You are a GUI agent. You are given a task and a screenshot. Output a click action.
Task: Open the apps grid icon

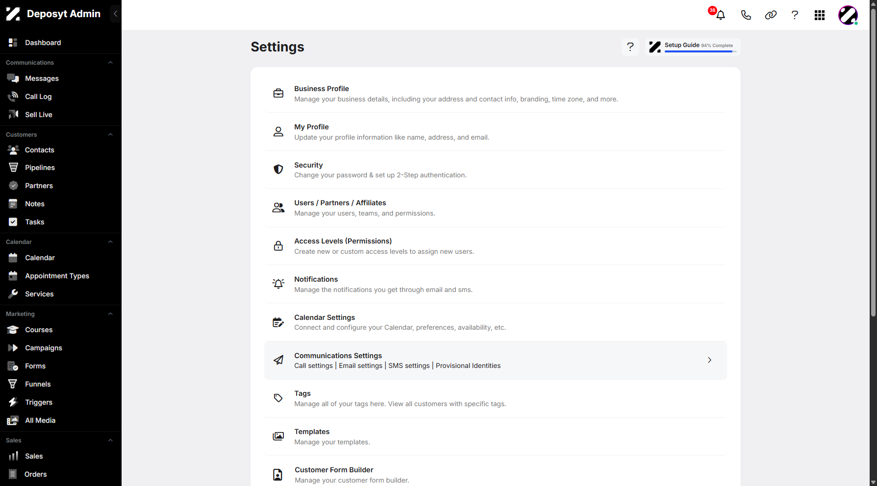pyautogui.click(x=820, y=15)
